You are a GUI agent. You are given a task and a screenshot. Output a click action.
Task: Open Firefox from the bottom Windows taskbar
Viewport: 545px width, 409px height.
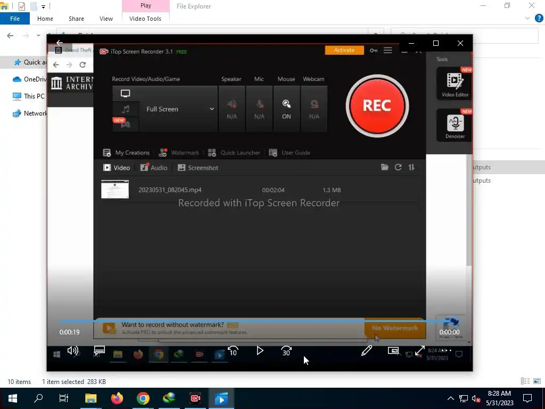tap(117, 398)
